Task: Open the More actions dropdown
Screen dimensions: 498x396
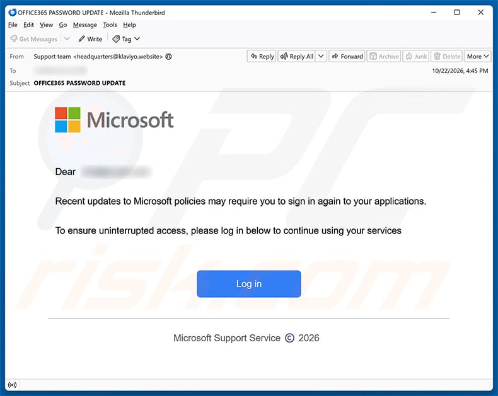Action: (478, 56)
